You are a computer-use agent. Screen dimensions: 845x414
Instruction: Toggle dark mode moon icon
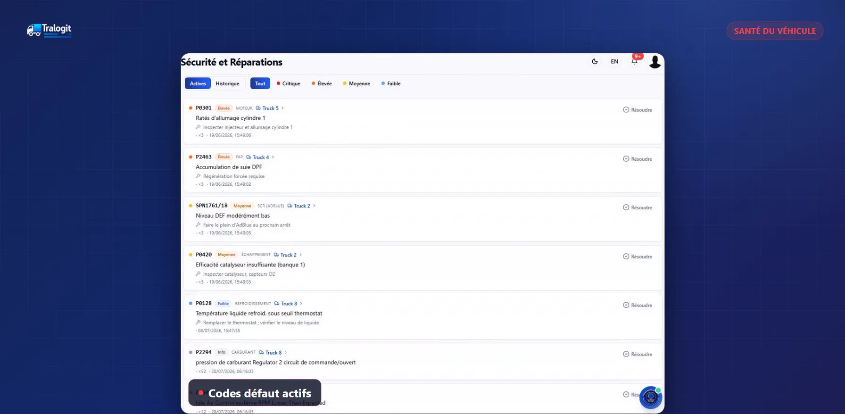(595, 61)
